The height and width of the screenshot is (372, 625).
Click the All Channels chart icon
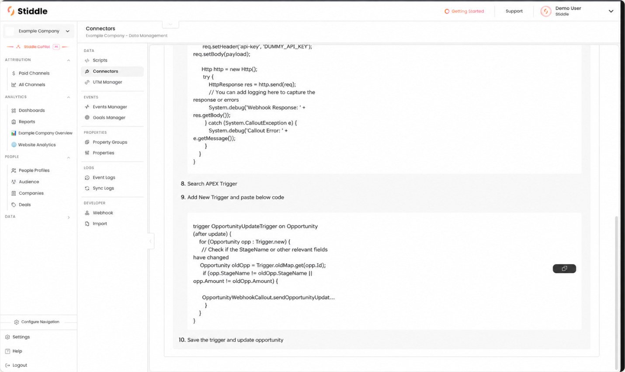pyautogui.click(x=14, y=85)
